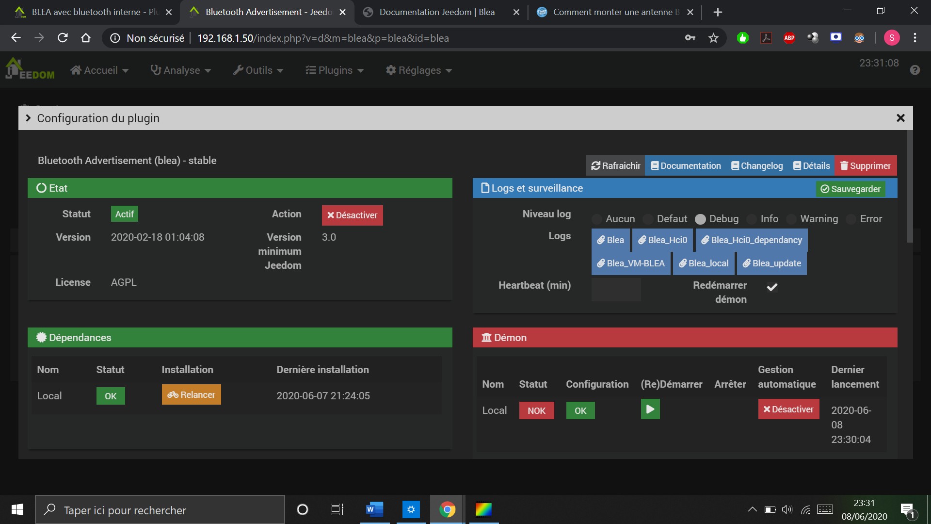Open Task View in taskbar
Screen dimensions: 931x524
coord(337,509)
